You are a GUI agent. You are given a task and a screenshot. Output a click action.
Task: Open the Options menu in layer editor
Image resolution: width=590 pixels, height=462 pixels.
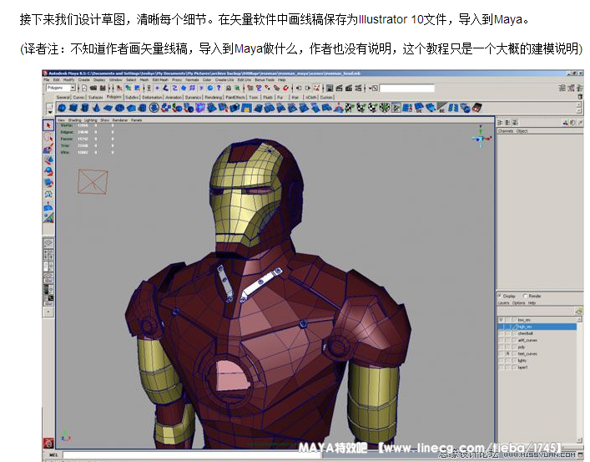[518, 303]
